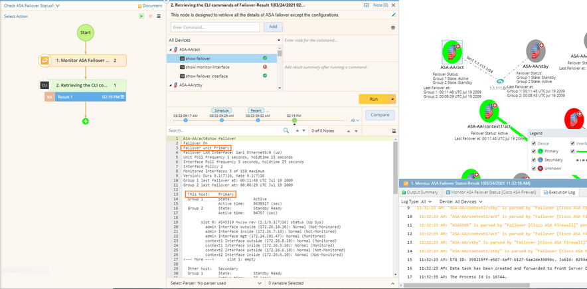This screenshot has width=587, height=289.
Task: Click the green plus add-node icon
Action: point(85,121)
